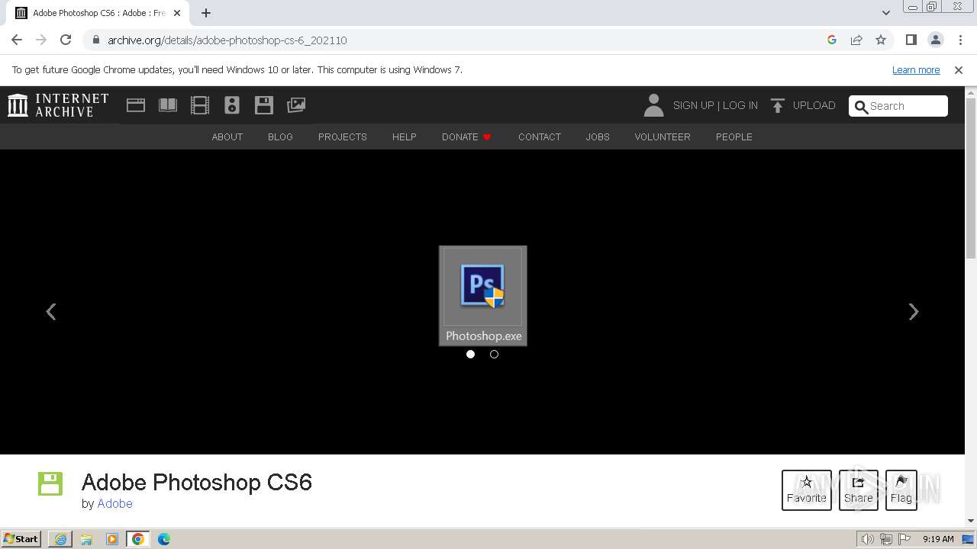
Task: Toggle the Chrome side panel icon
Action: [911, 40]
